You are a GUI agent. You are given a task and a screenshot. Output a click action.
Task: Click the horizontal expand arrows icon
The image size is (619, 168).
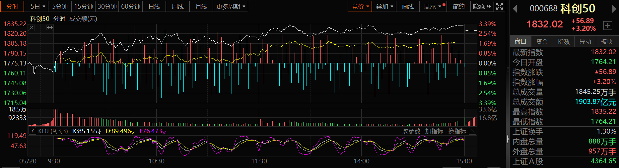(x=50, y=28)
